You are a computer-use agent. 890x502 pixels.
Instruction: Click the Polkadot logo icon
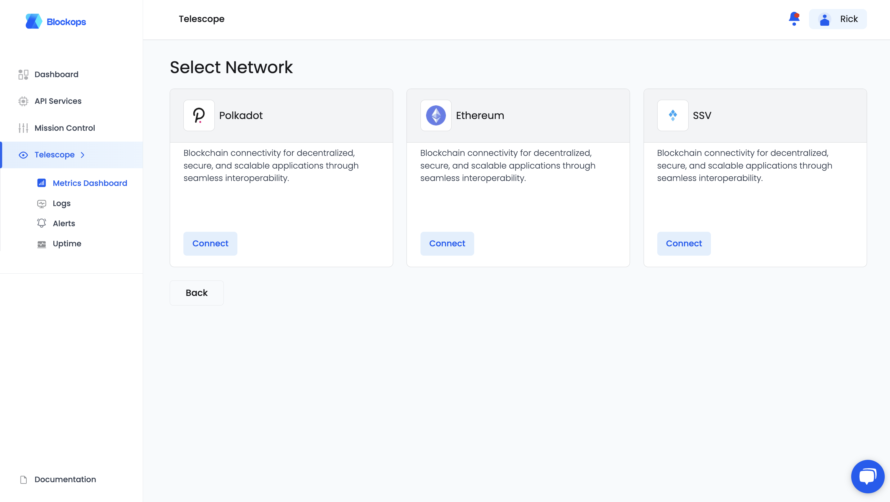point(199,115)
